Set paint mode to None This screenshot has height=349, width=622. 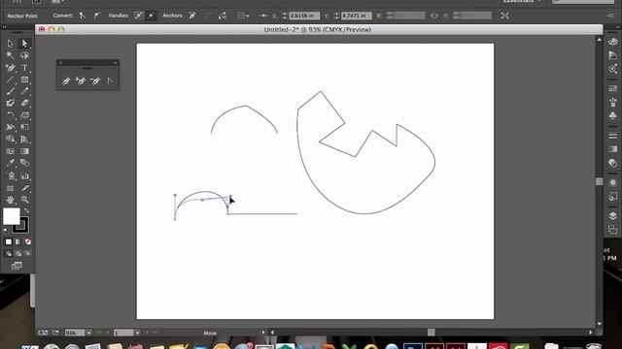click(x=28, y=241)
